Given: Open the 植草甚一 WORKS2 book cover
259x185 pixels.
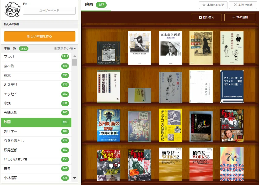Looking at the screenshot, I should coord(171,164).
